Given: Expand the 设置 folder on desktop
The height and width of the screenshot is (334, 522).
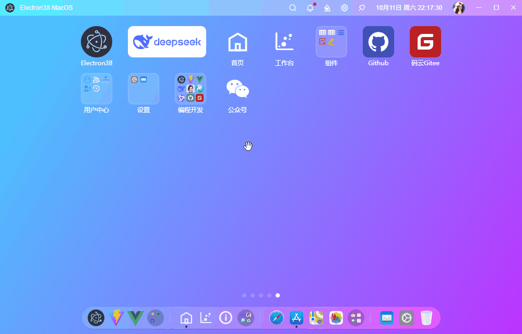Looking at the screenshot, I should click(144, 89).
